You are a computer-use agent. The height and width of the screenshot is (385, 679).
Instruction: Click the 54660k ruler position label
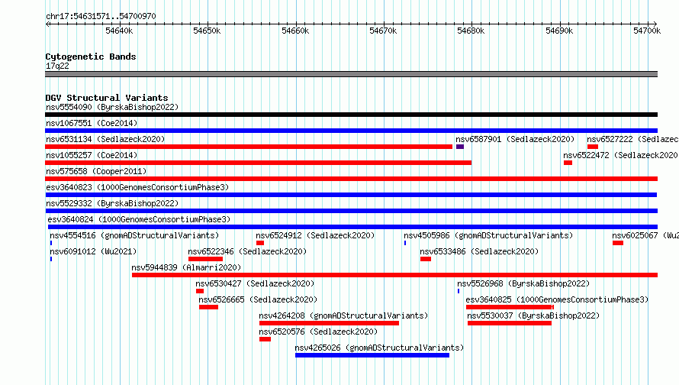tap(295, 31)
